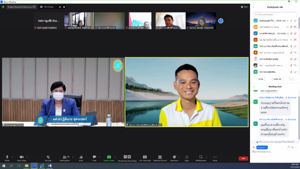The height and width of the screenshot is (169, 300).
Task: Expand audio options arrow beside Mute
Action: pyautogui.click(x=12, y=157)
